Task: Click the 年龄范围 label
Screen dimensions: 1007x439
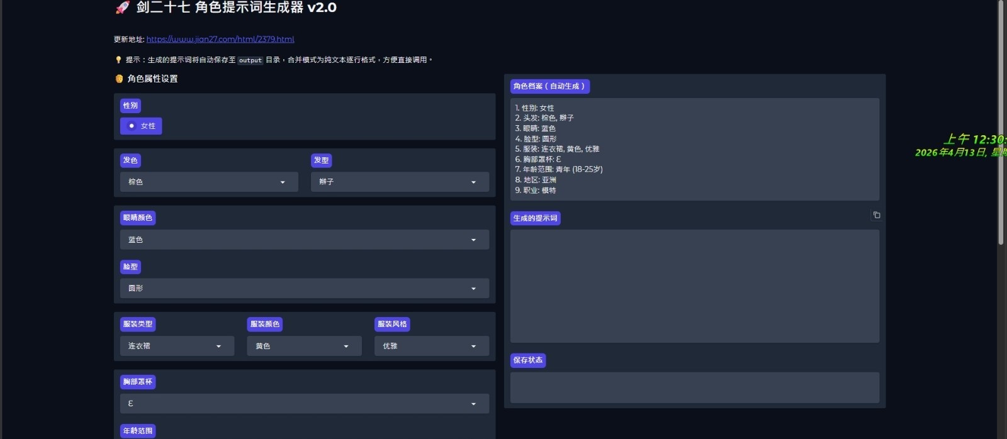Action: (x=138, y=431)
